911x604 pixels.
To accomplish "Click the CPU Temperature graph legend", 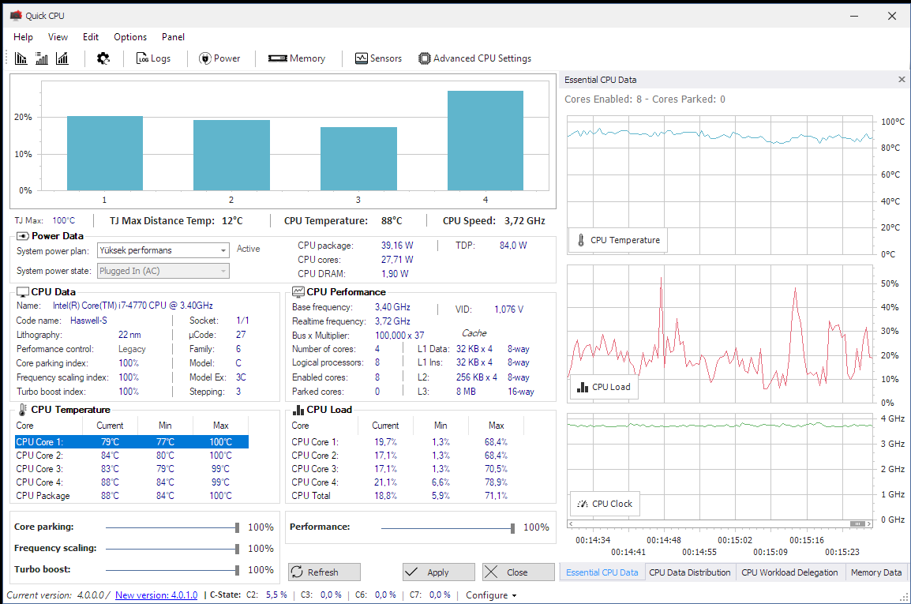I will pyautogui.click(x=618, y=240).
